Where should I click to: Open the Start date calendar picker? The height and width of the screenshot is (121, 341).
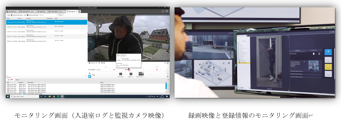(x=11, y=15)
